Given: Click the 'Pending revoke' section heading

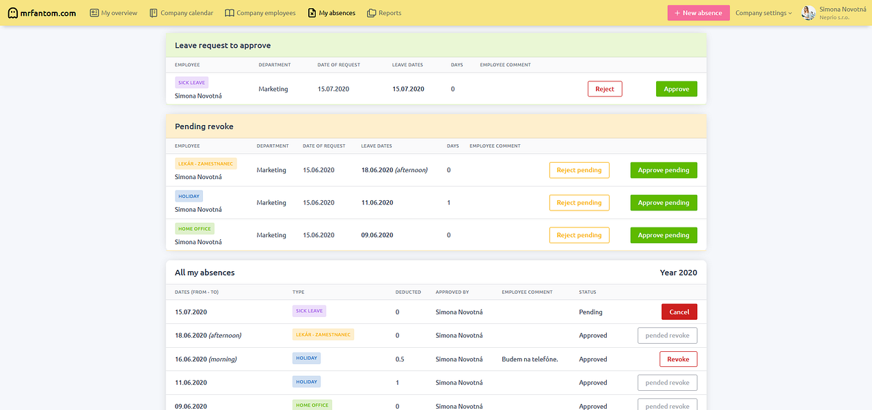Looking at the screenshot, I should tap(204, 126).
